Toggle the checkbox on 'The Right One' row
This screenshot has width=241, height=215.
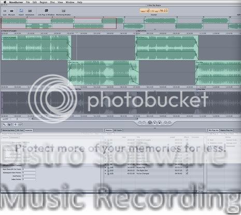(187, 170)
